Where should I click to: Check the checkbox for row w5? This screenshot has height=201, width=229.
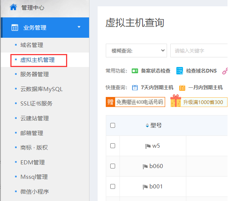[113, 146]
